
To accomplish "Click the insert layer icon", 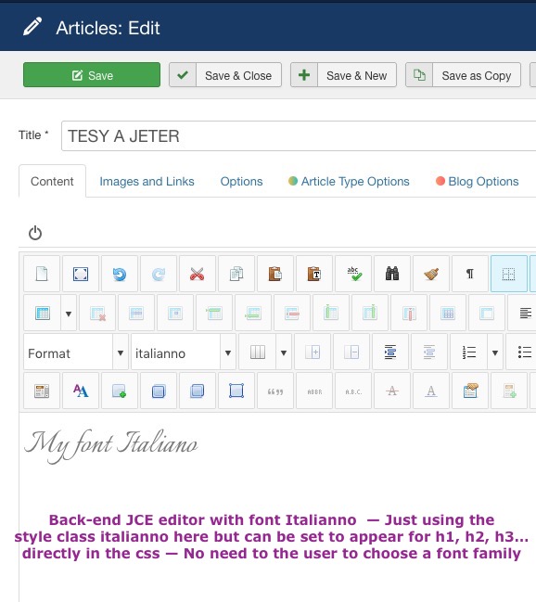I will pos(120,391).
